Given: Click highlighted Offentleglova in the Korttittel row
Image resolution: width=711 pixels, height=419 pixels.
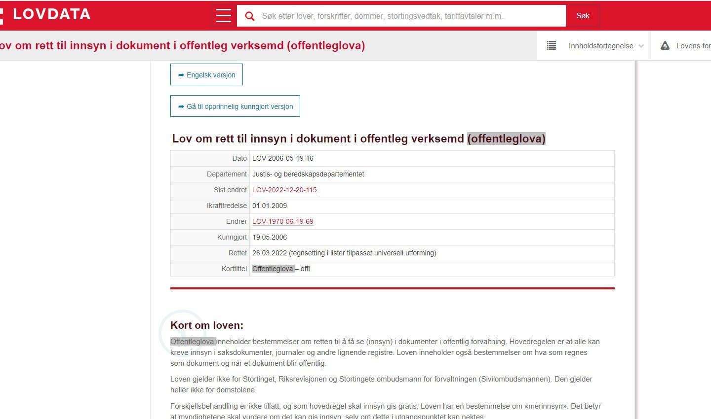Looking at the screenshot, I should [273, 269].
